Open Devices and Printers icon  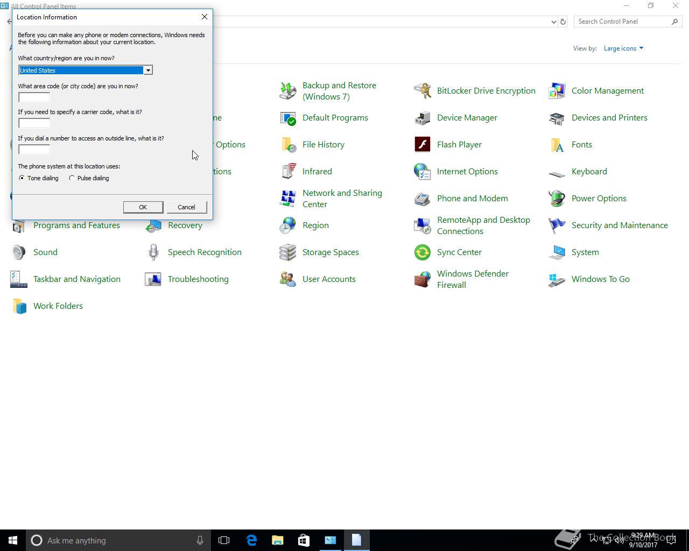pos(557,118)
